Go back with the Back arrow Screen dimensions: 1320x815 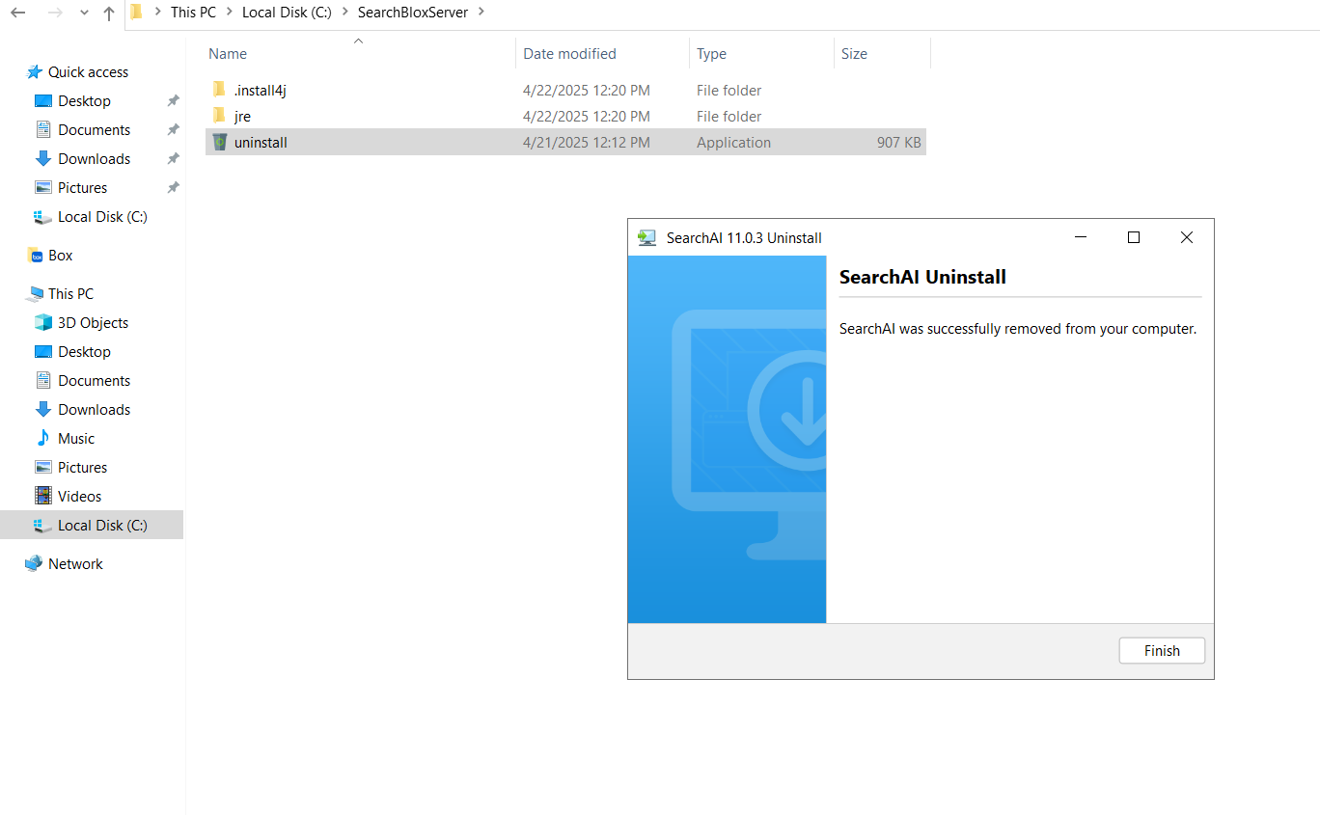pyautogui.click(x=18, y=14)
